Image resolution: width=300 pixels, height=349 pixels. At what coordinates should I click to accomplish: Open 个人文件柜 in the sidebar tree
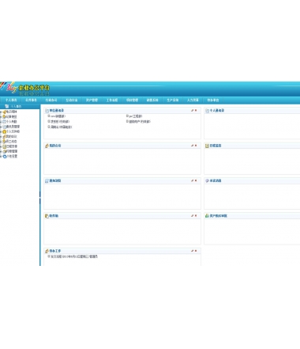pos(13,131)
